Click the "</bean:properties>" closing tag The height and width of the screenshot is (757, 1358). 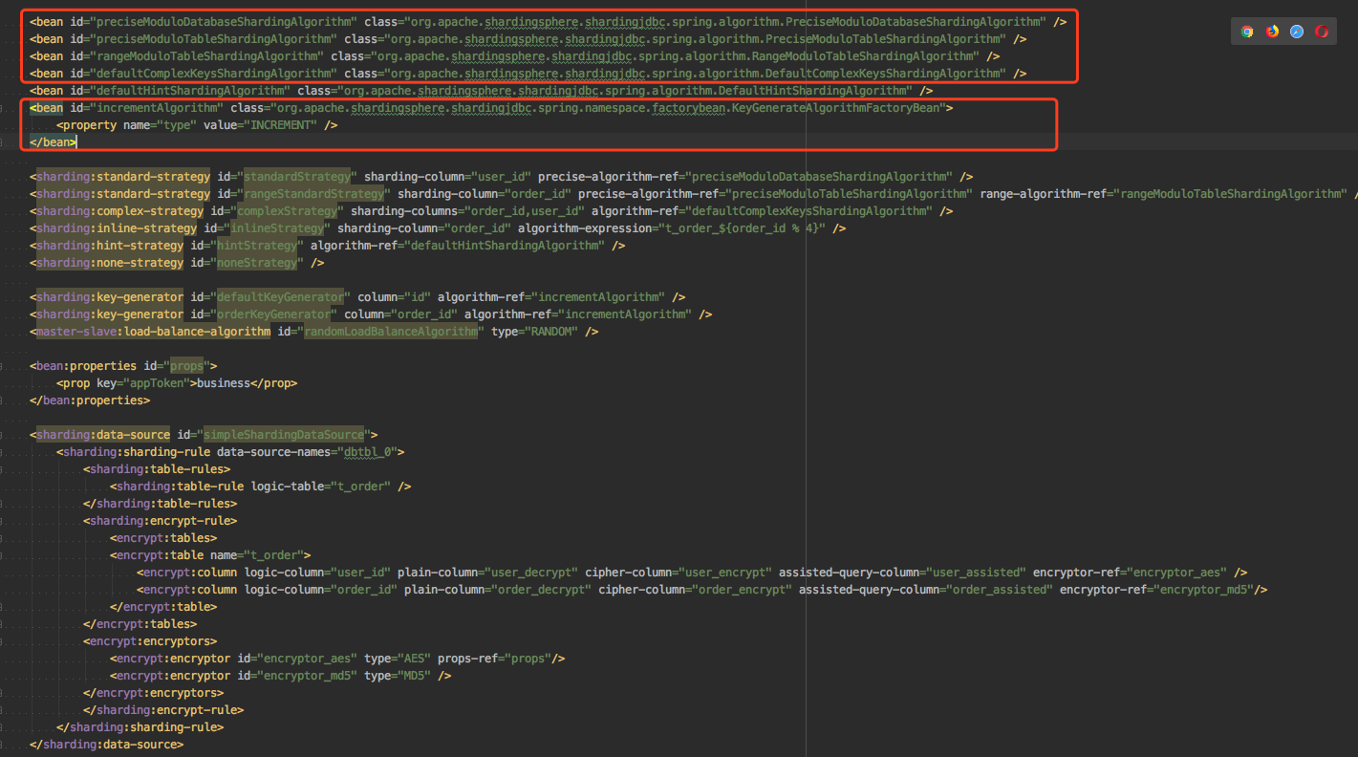[90, 400]
